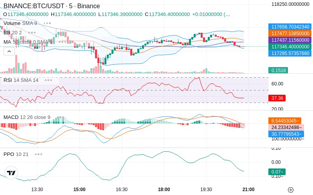Viewport: 313px width, 195px height.
Task: Open more options for RSI 14 indicator
Action: (x=48, y=80)
